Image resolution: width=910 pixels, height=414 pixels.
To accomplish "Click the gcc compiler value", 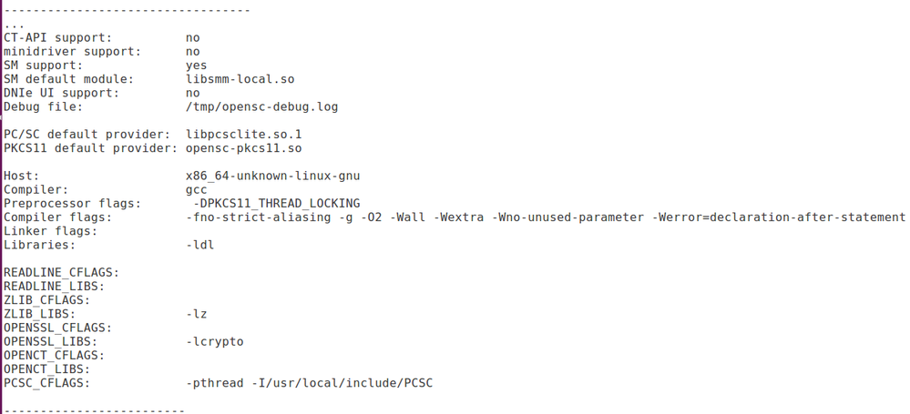I will (x=196, y=189).
